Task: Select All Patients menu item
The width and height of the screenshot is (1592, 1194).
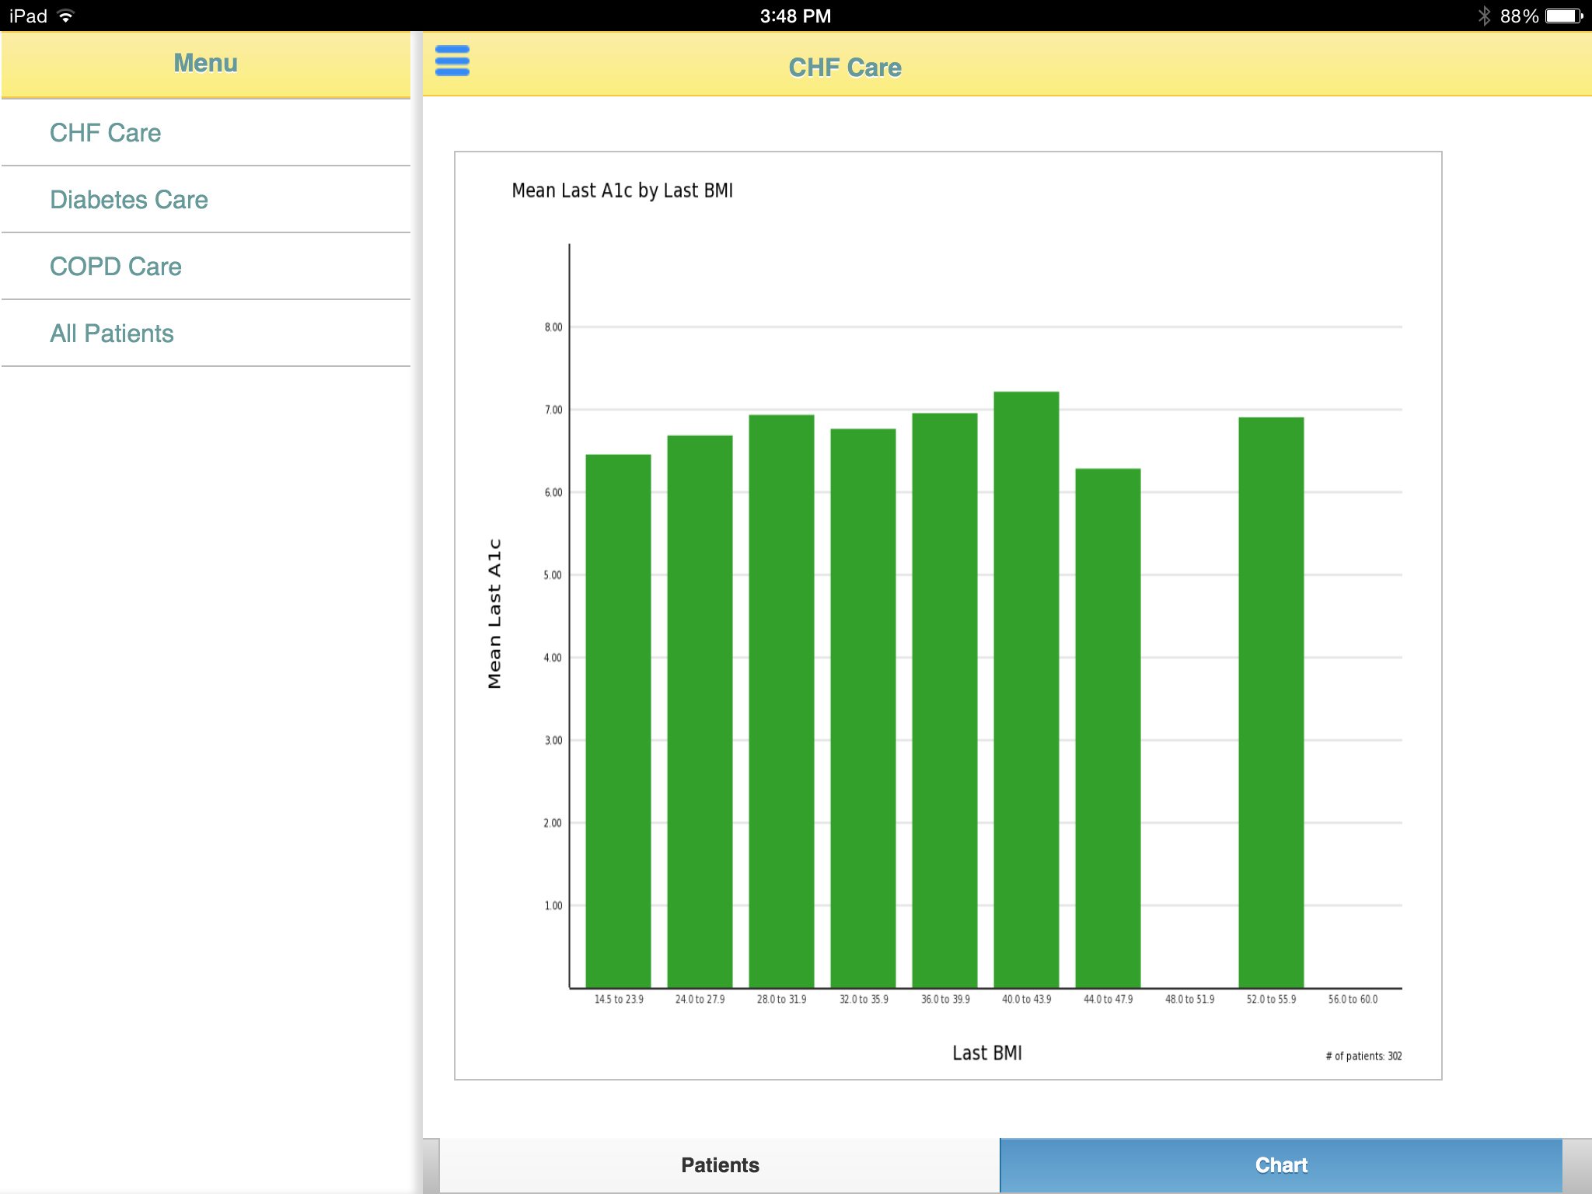Action: pos(112,333)
